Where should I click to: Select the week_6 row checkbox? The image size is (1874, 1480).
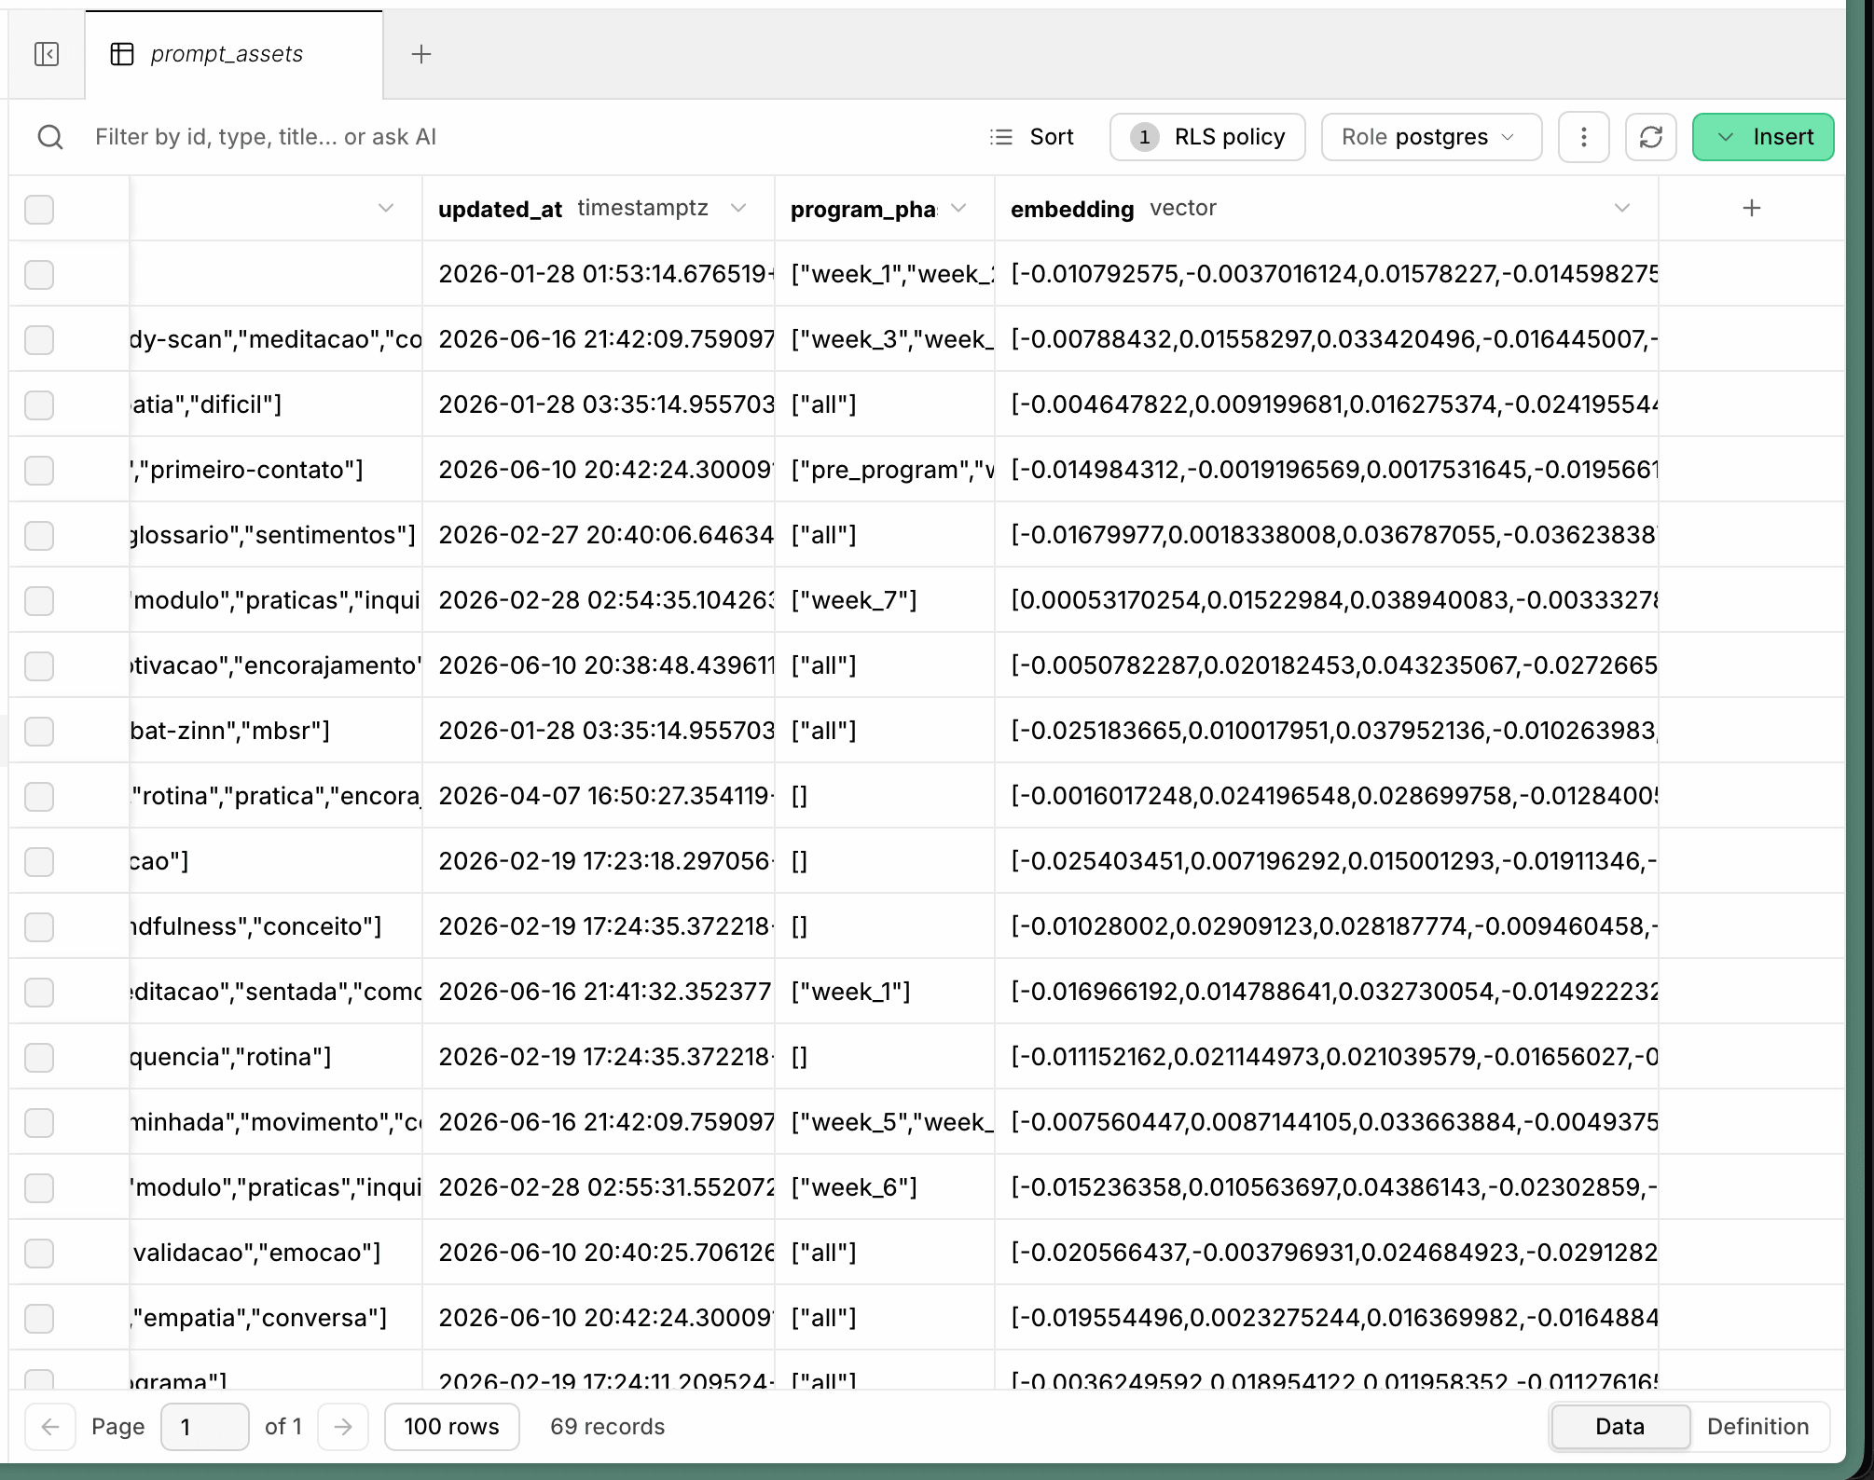[x=39, y=1187]
